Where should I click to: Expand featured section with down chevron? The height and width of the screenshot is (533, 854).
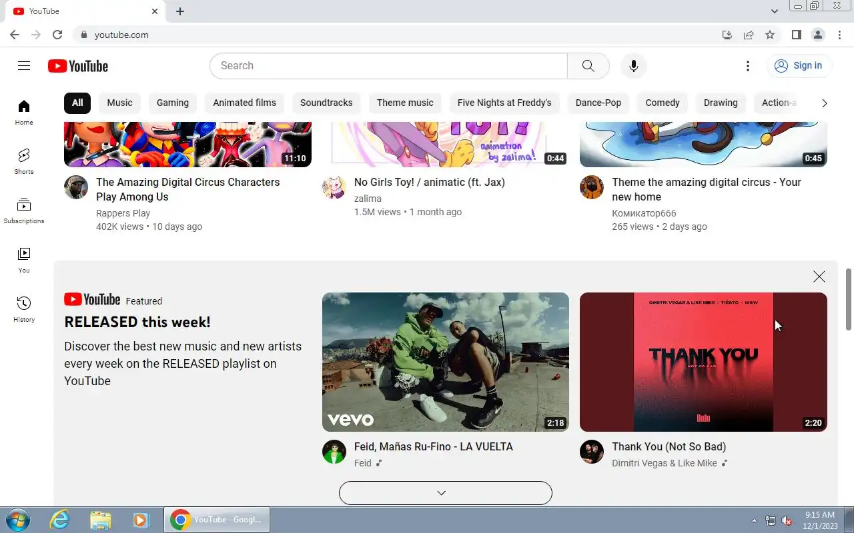[446, 493]
